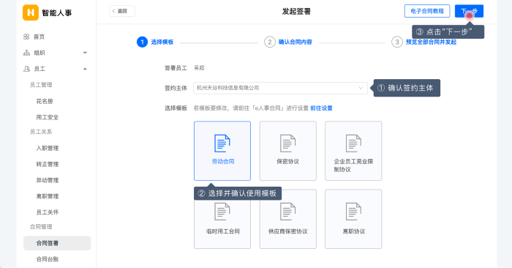Click 离职协议 template name text
The height and width of the screenshot is (268, 512).
coord(353,231)
